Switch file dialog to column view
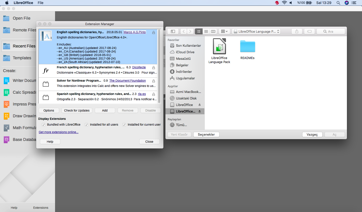Screen dimensions: 362x212 [213, 31]
